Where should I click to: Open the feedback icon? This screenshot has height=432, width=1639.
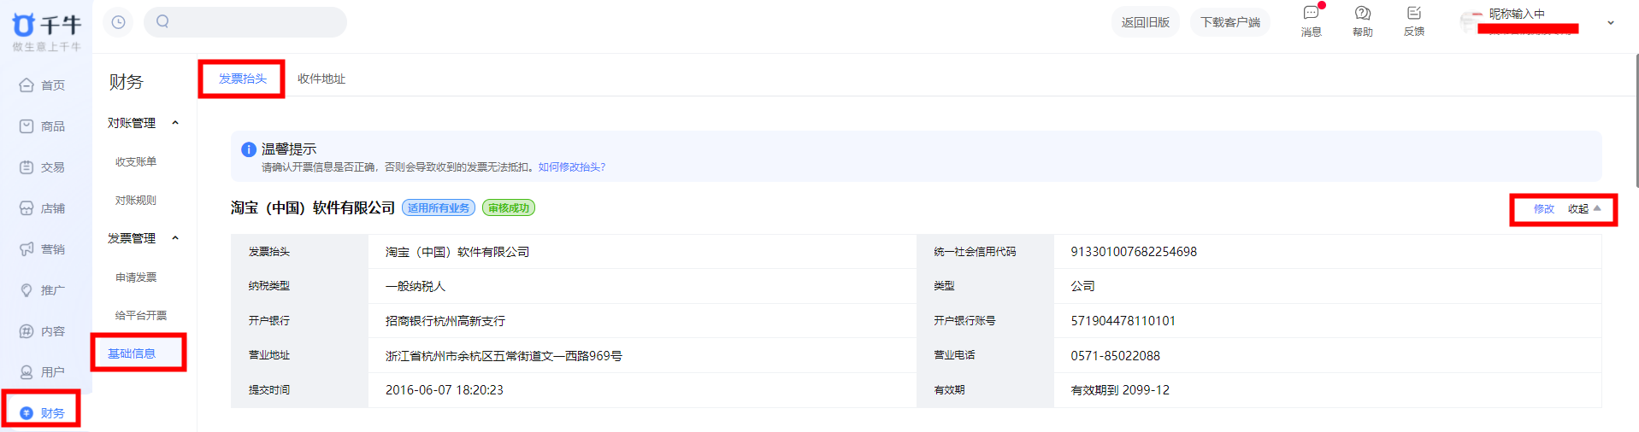pos(1413,14)
